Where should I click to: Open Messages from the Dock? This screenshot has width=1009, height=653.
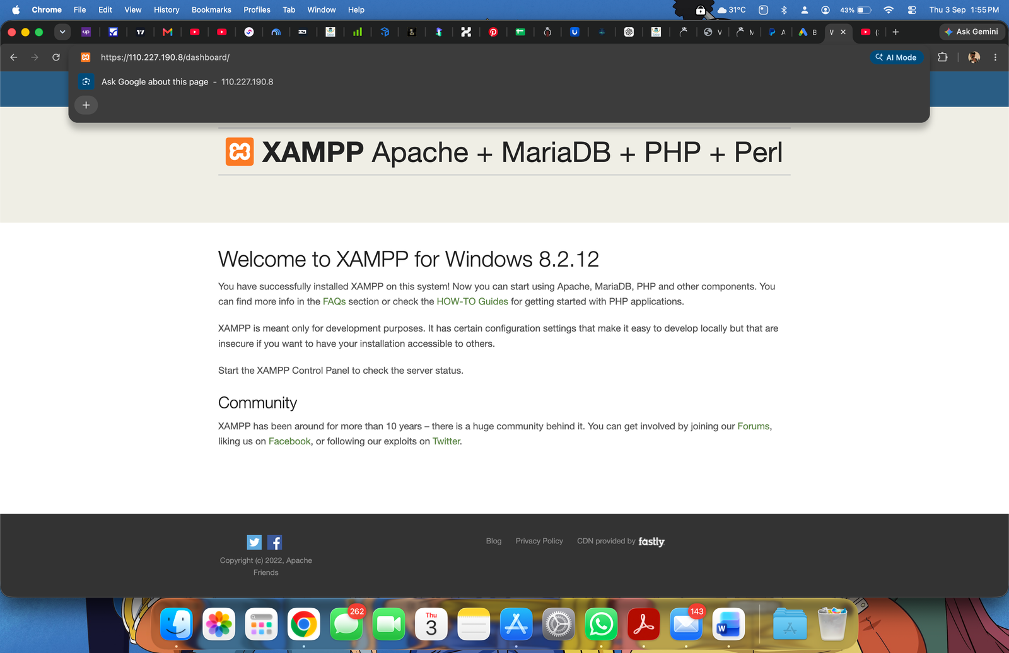(346, 625)
